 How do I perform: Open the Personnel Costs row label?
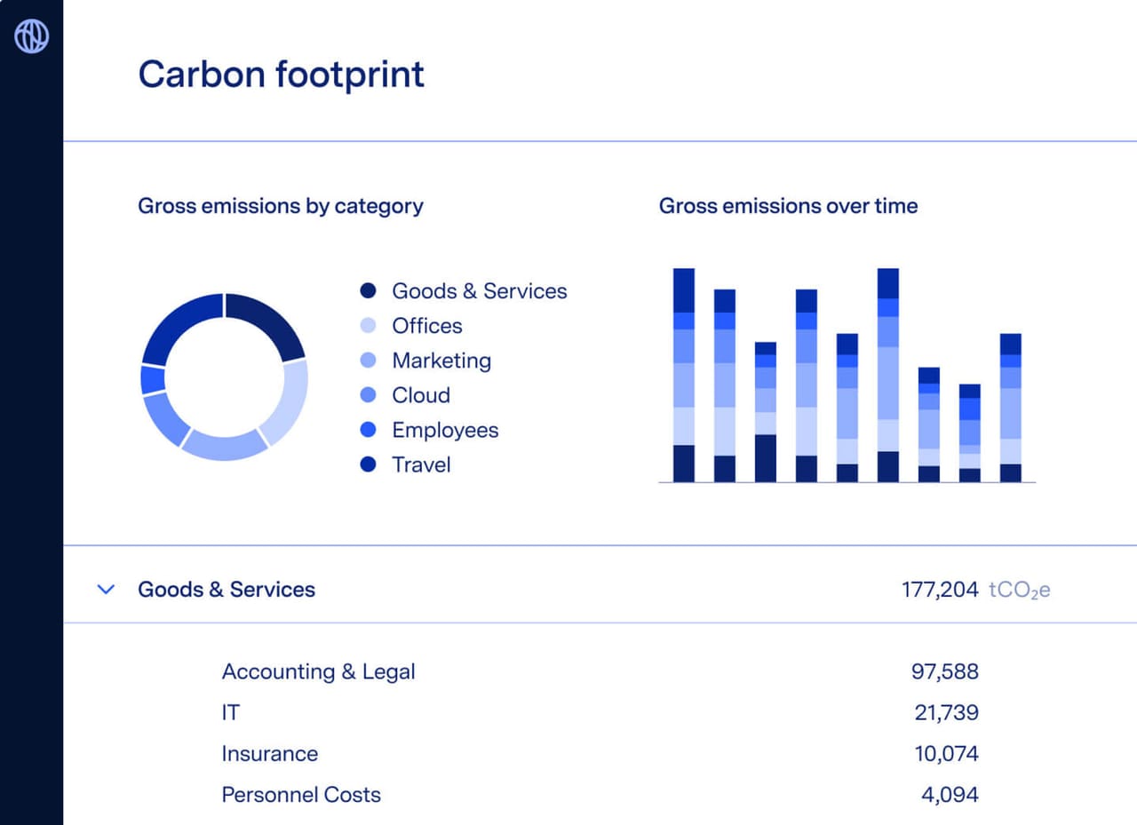pos(301,794)
